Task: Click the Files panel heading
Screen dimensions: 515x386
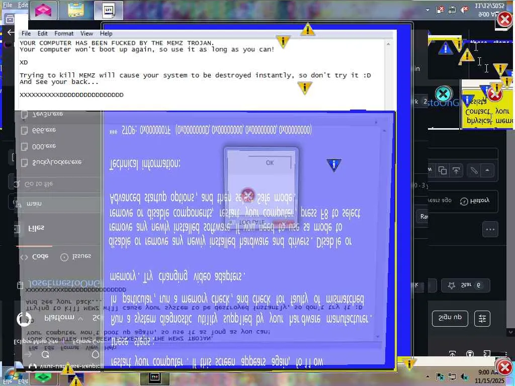Action: (36, 228)
